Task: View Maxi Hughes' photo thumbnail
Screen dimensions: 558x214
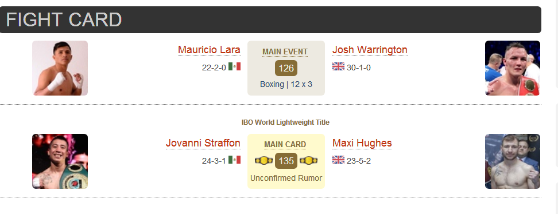Action: coord(513,161)
